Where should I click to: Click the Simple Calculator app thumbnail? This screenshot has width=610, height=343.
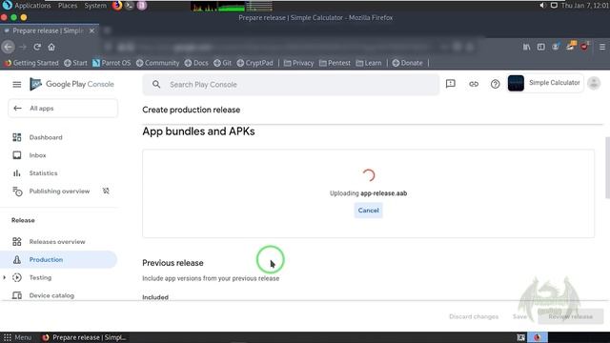[516, 83]
